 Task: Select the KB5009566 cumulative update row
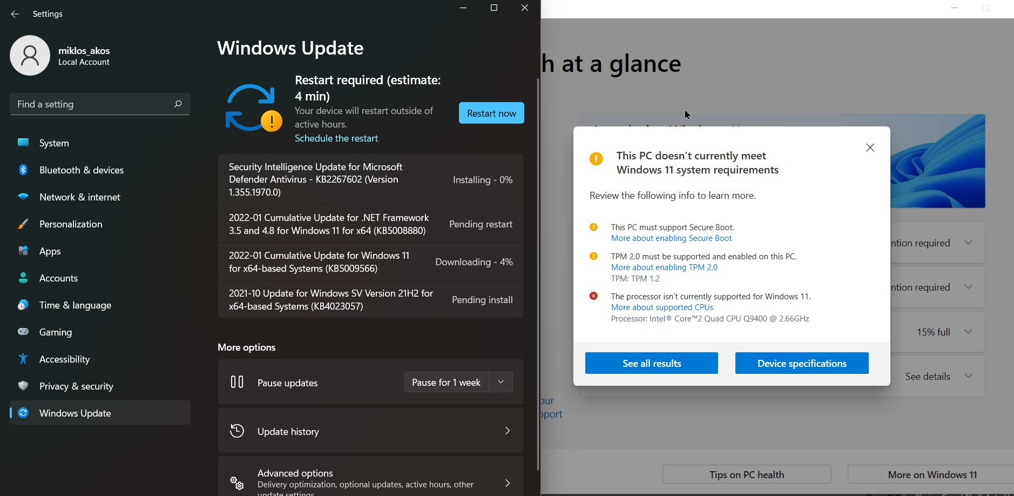pyautogui.click(x=371, y=262)
